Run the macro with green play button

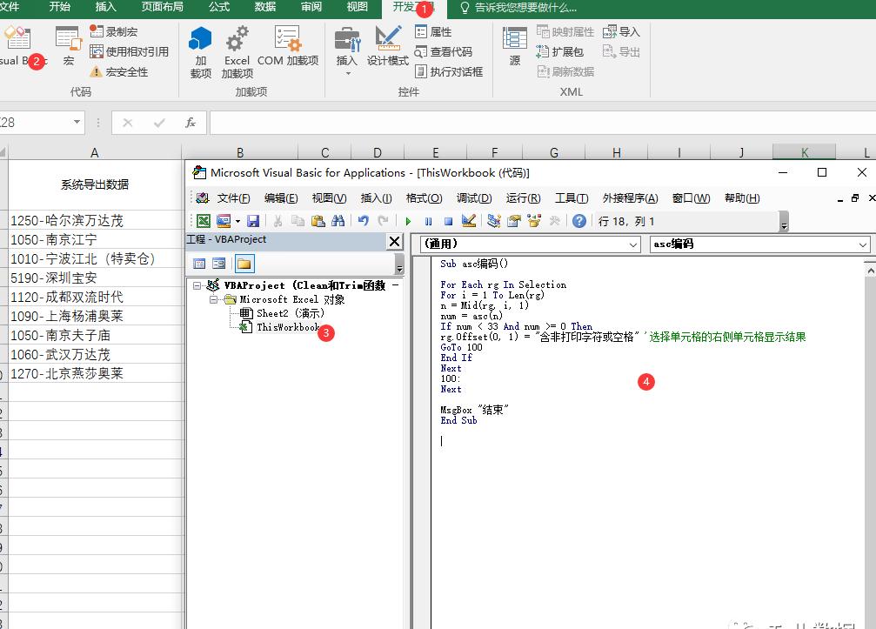point(408,221)
